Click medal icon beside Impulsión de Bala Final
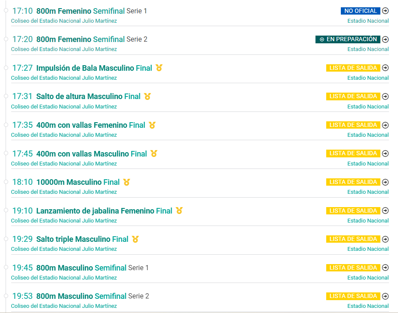398x313 pixels. [159, 68]
